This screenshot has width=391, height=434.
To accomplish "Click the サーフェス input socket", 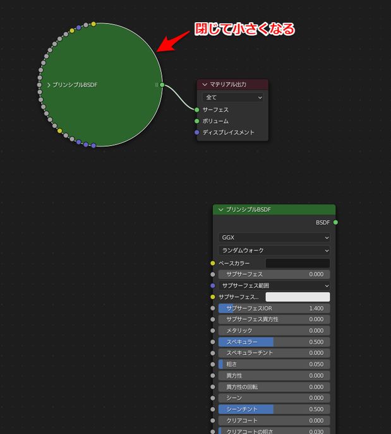I will tap(196, 110).
